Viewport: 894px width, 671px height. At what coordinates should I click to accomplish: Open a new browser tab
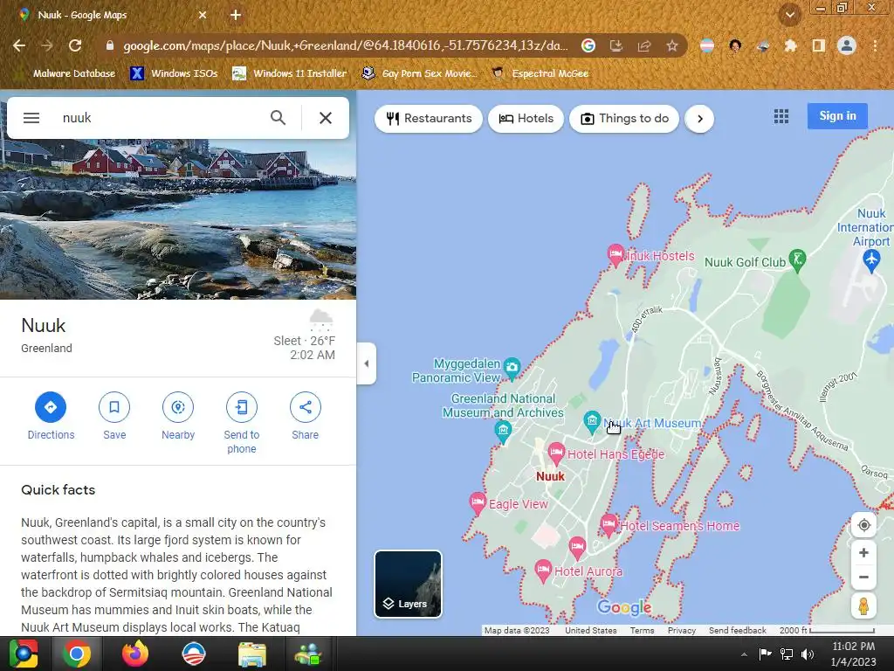coord(236,16)
